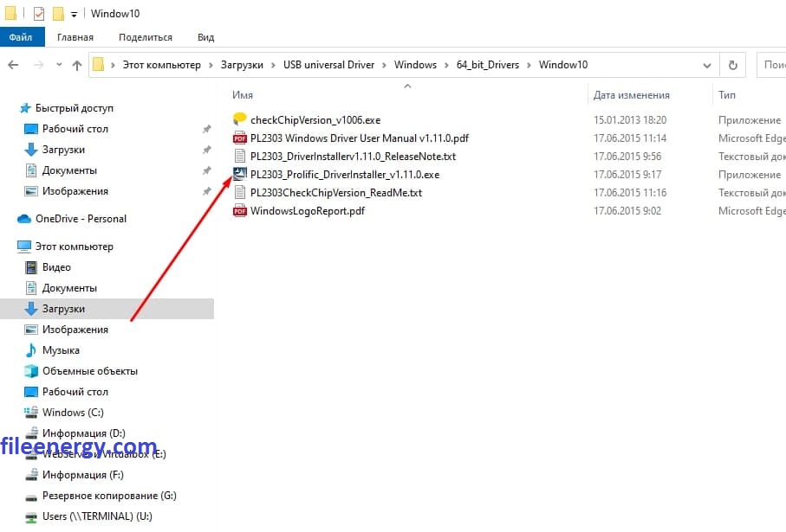
Task: Click New folder icon in quick access toolbar
Action: pyautogui.click(x=58, y=14)
